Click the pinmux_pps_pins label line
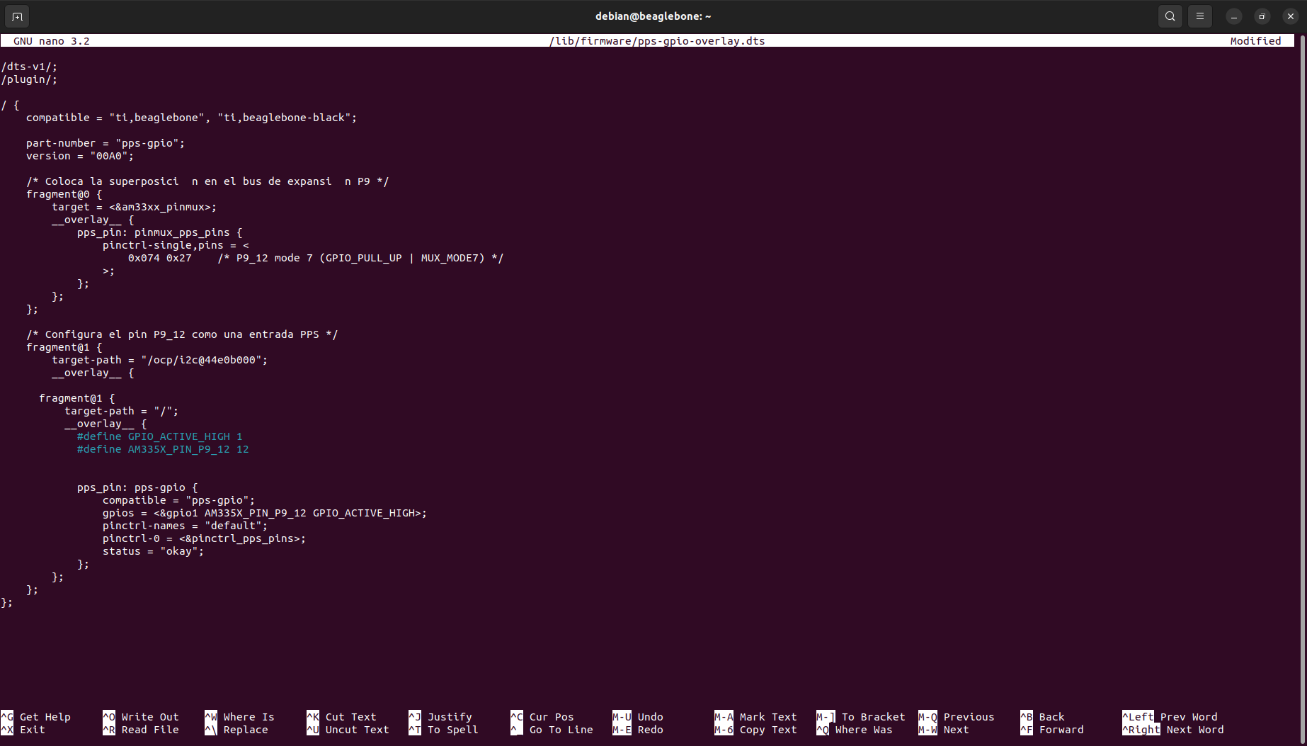The width and height of the screenshot is (1307, 746). [x=159, y=232]
